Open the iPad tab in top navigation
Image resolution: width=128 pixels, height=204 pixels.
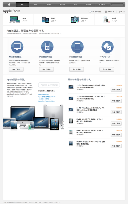coord(76,5)
